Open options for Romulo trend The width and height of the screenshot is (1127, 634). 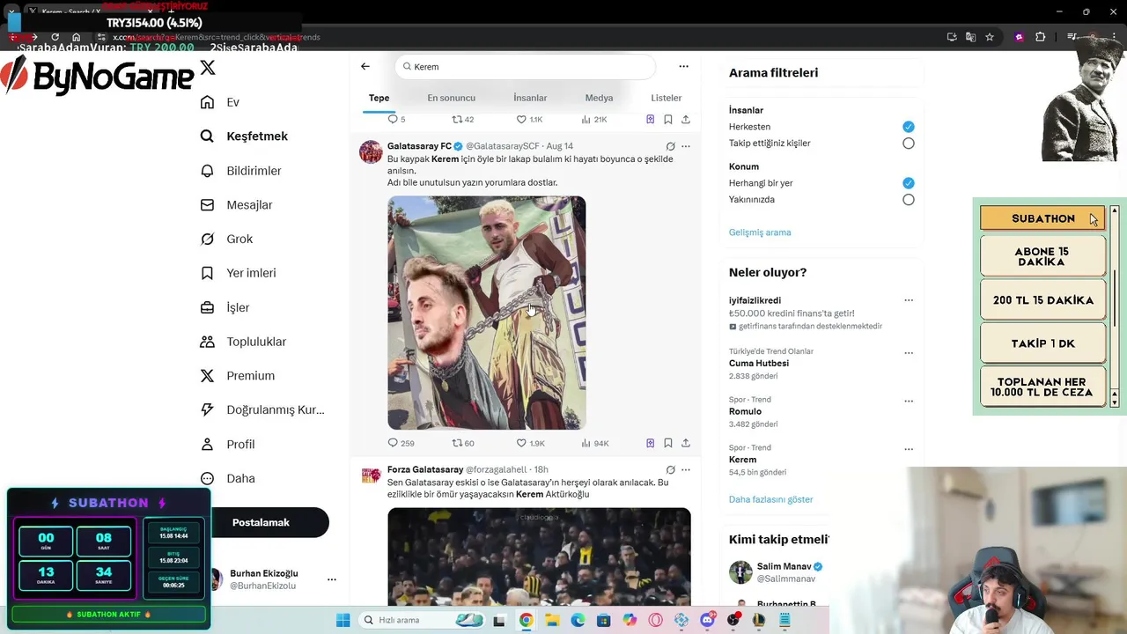[x=909, y=401]
